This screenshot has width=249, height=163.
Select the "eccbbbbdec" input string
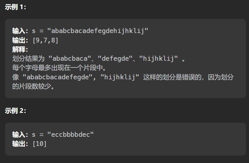71,134
